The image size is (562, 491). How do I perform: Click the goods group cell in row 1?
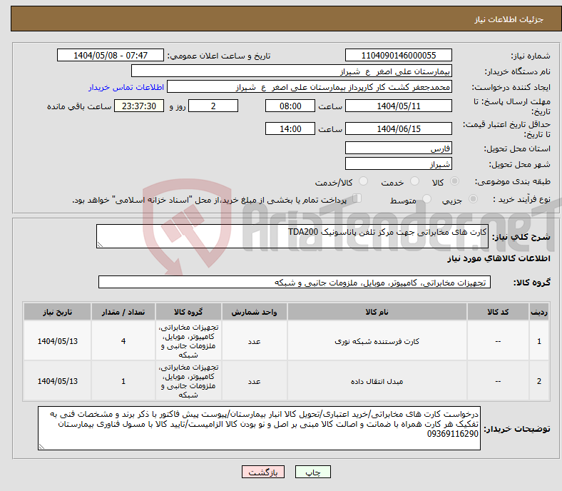[x=188, y=341]
